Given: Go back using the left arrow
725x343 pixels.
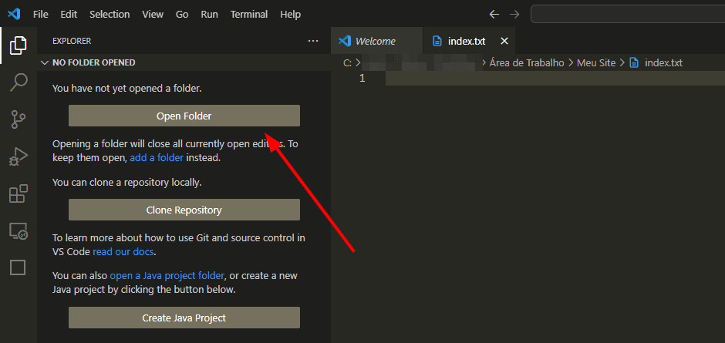Looking at the screenshot, I should point(494,15).
